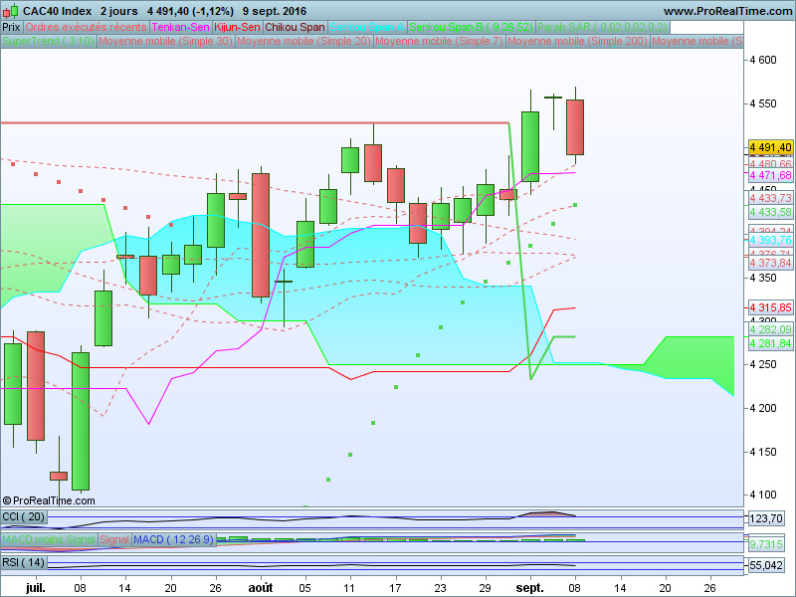Click the sept. label on time axis
This screenshot has height=597, width=796.
click(529, 588)
